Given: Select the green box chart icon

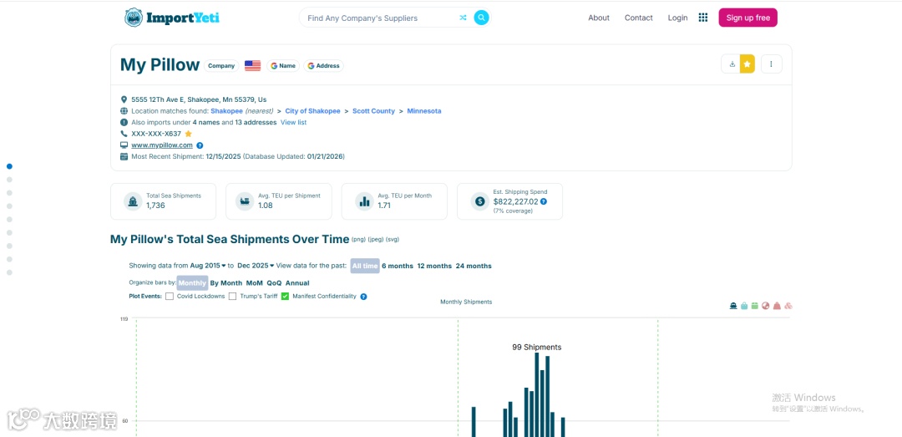Looking at the screenshot, I should [755, 306].
